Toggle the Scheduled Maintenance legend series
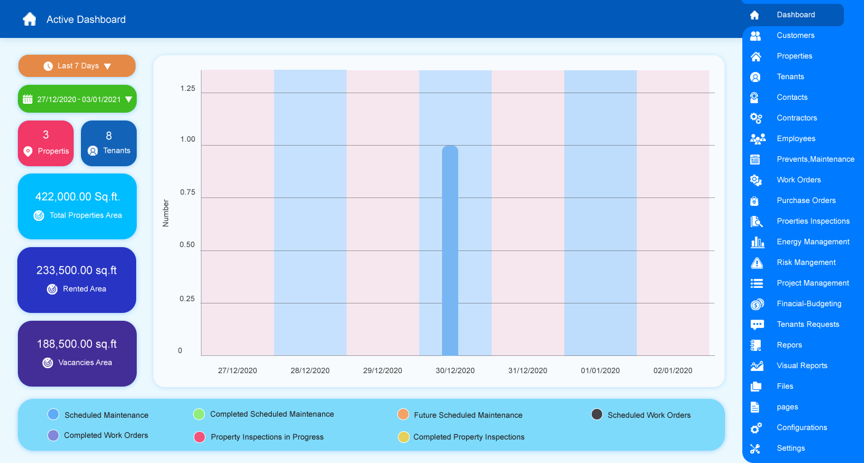Image resolution: width=864 pixels, height=463 pixels. [x=54, y=414]
